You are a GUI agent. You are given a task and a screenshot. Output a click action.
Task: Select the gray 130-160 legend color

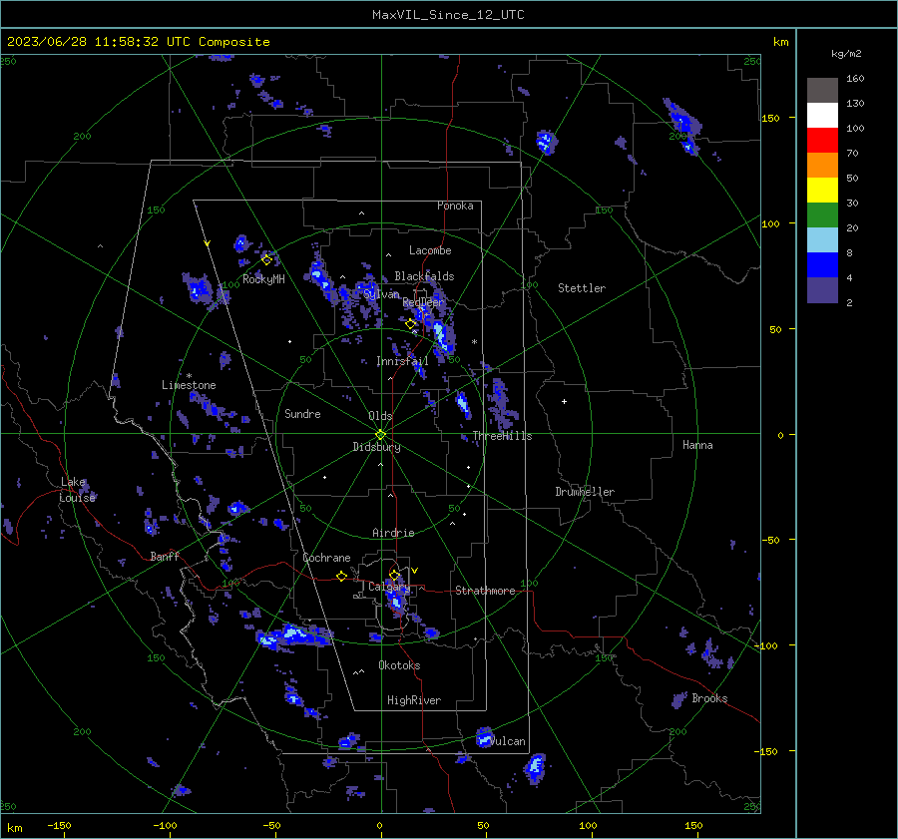[x=822, y=91]
